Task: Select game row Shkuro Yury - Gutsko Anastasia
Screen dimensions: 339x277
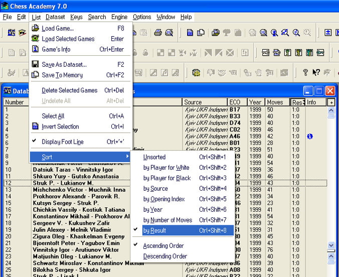Action: [x=76, y=176]
